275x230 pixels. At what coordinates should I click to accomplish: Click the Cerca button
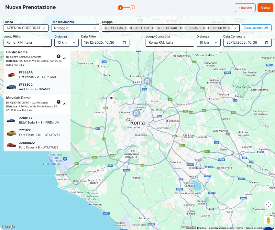(x=265, y=8)
